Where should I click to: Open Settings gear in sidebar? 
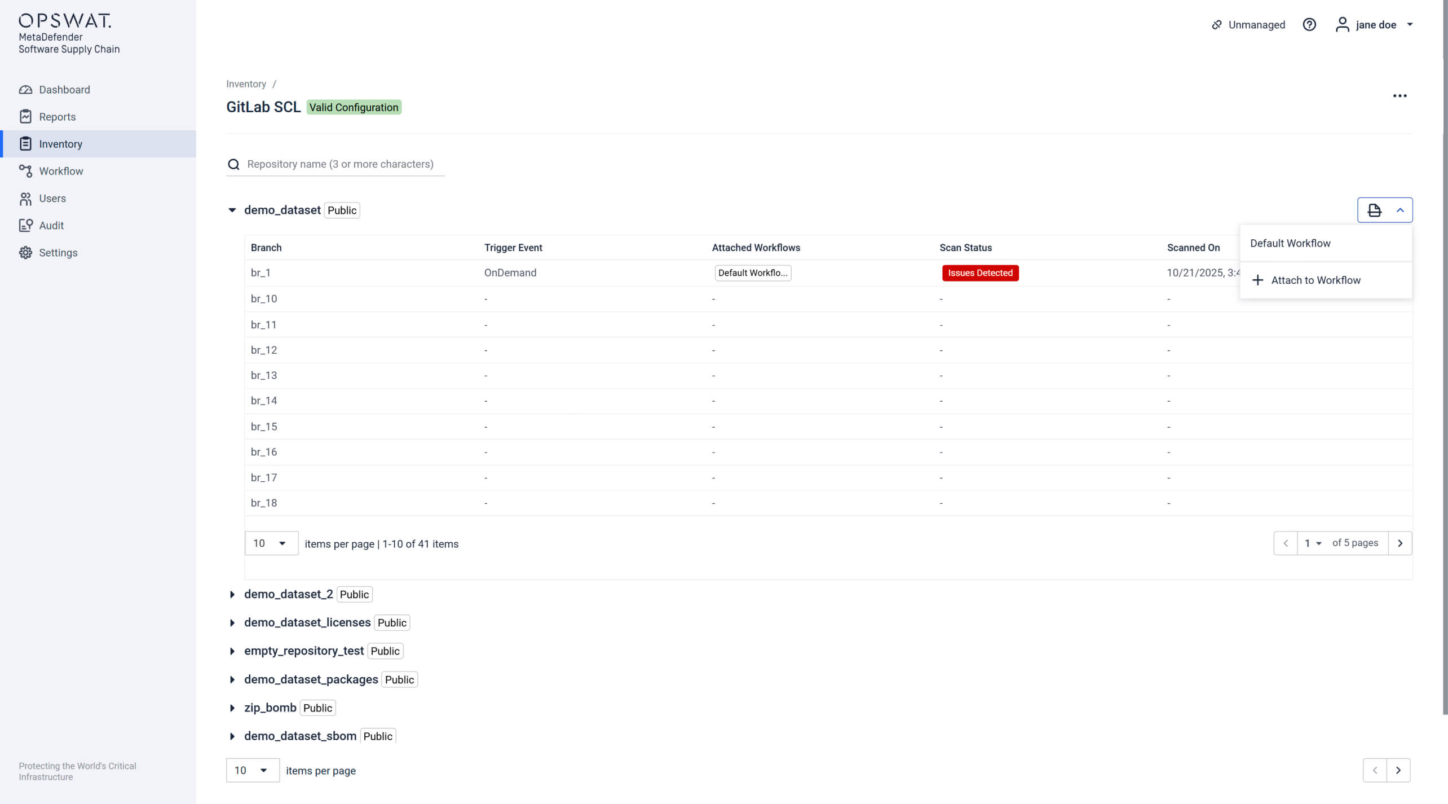pos(25,253)
